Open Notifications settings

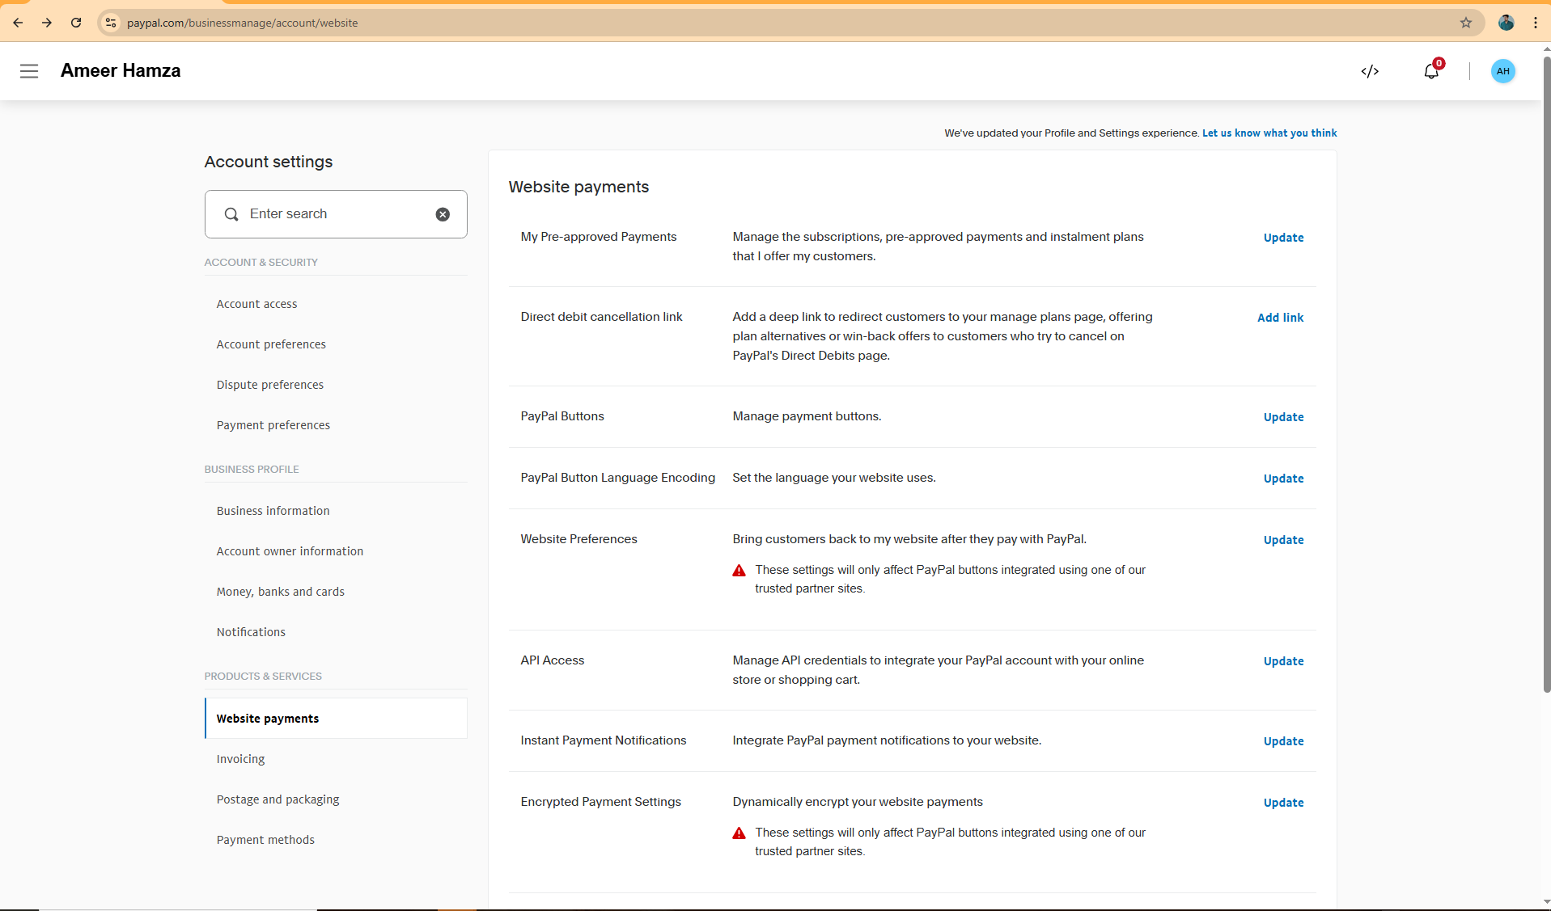coord(251,632)
